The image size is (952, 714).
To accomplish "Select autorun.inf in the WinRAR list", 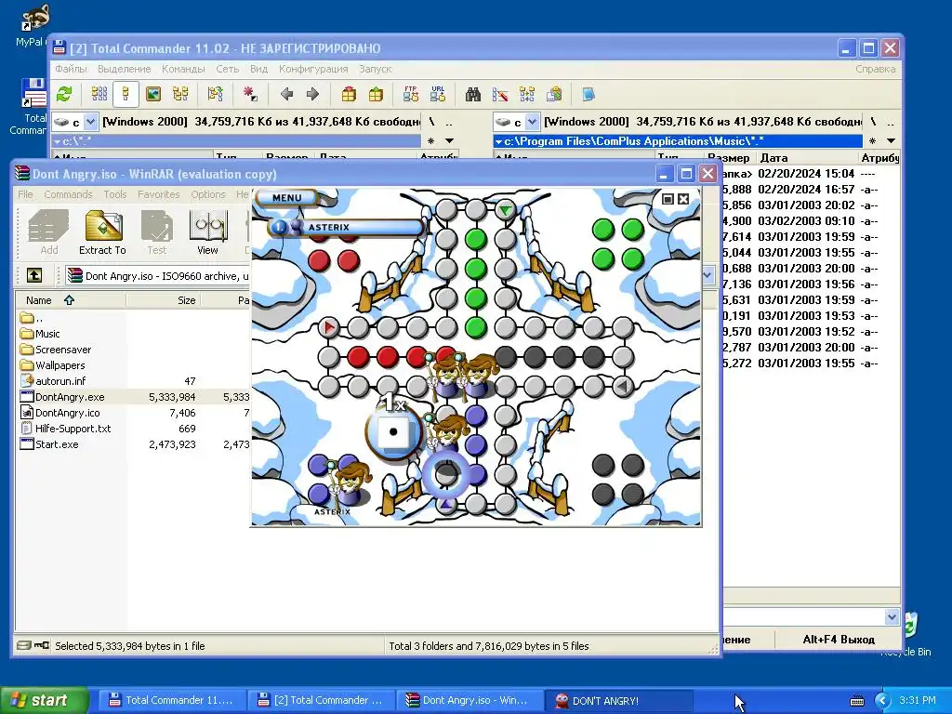I will coord(60,380).
